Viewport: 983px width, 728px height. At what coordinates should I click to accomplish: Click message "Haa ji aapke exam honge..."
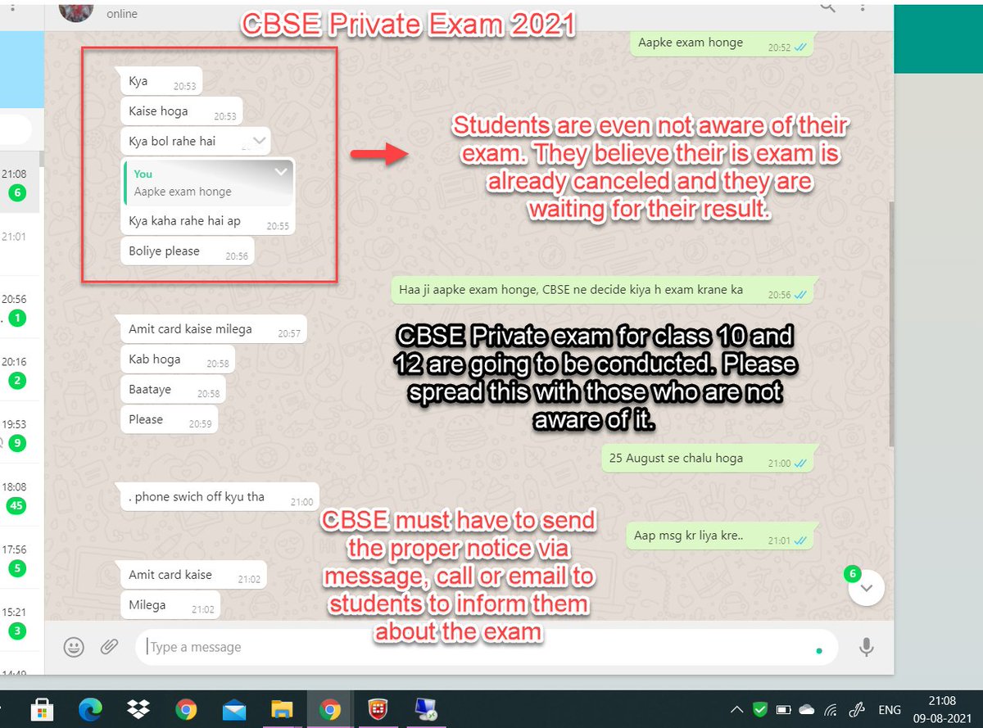point(603,290)
